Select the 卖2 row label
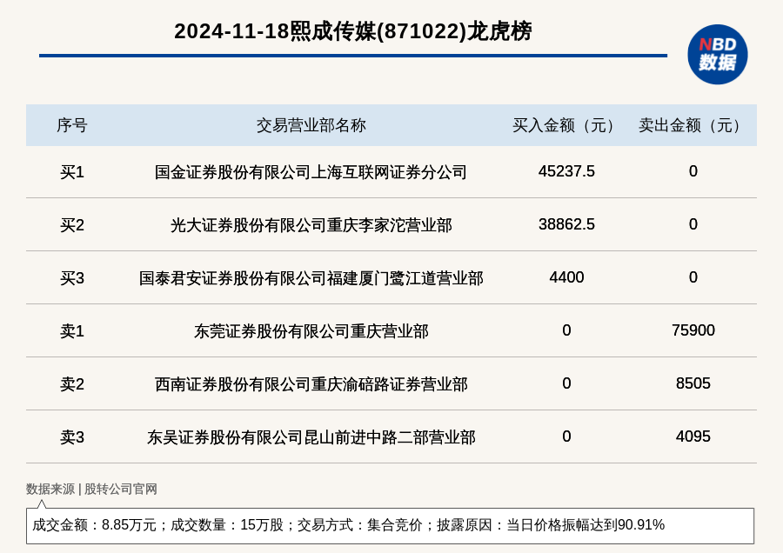 tap(72, 384)
